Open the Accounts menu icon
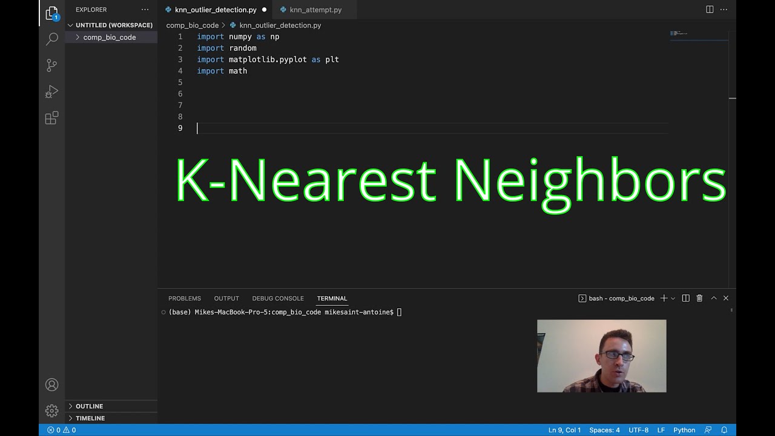The height and width of the screenshot is (436, 775). tap(52, 385)
